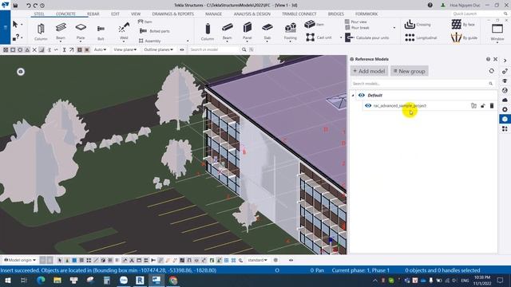Viewport: 511px width, 287px height.
Task: Select the Footing tool
Action: (290, 31)
